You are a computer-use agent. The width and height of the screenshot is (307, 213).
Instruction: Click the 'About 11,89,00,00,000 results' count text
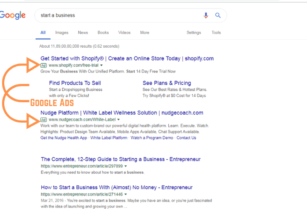pyautogui.click(x=79, y=46)
